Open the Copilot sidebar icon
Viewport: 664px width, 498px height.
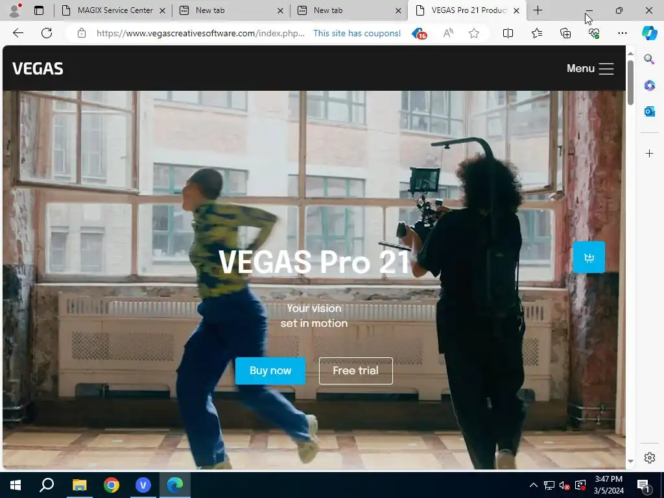[649, 33]
